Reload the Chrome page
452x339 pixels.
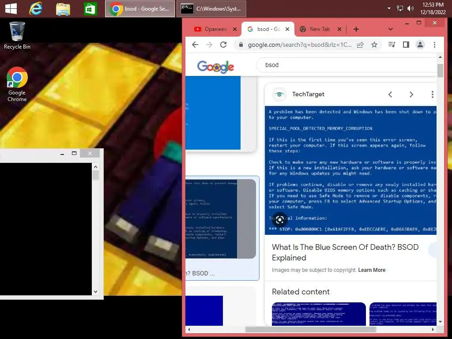click(223, 45)
